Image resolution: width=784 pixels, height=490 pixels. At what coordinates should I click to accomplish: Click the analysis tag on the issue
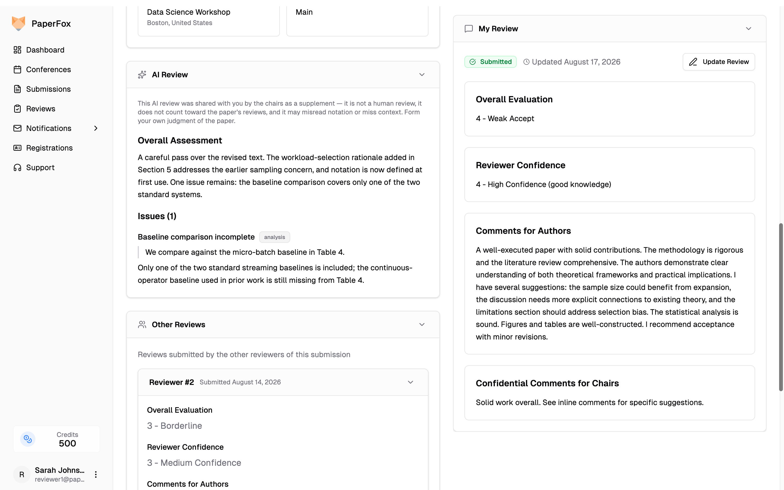[x=274, y=237]
